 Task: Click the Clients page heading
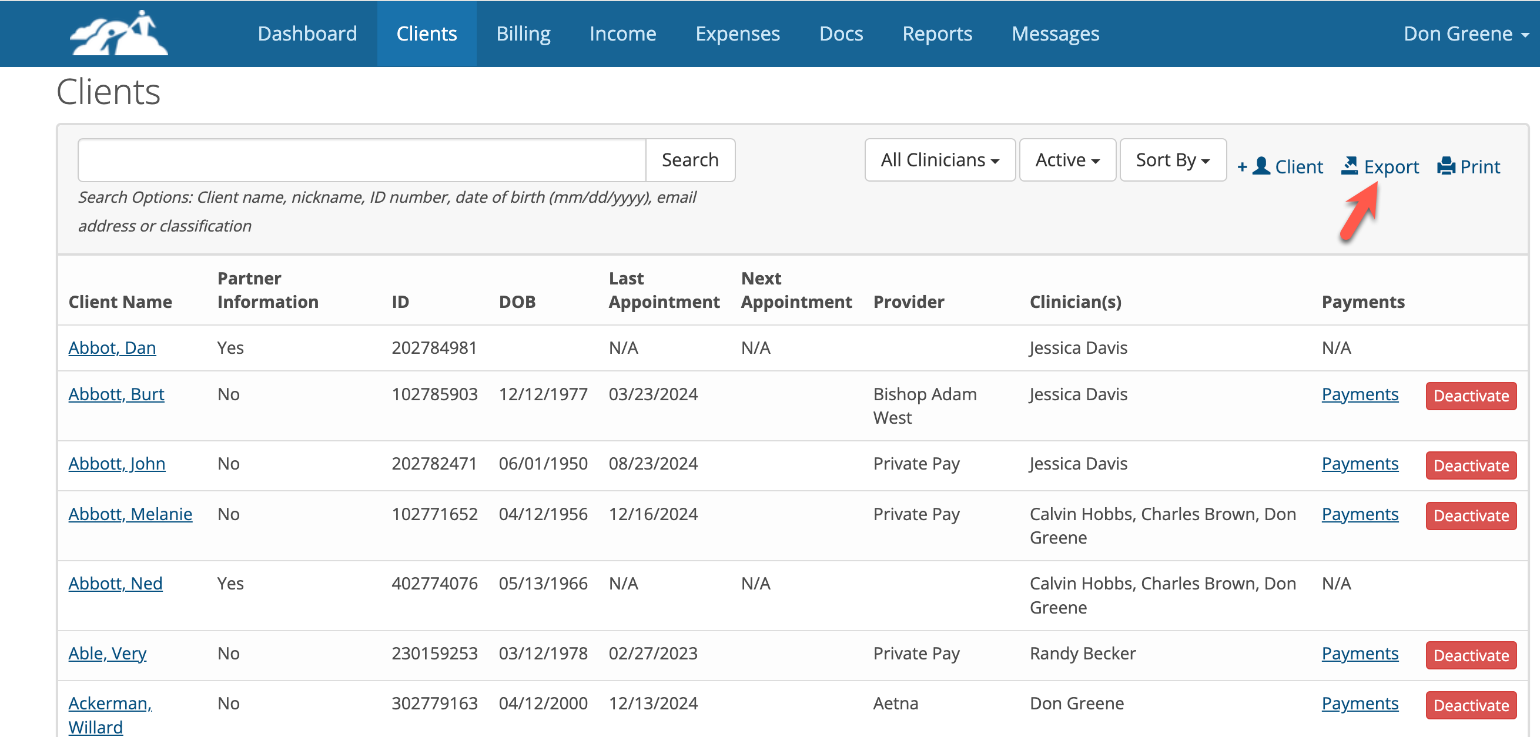pyautogui.click(x=108, y=92)
